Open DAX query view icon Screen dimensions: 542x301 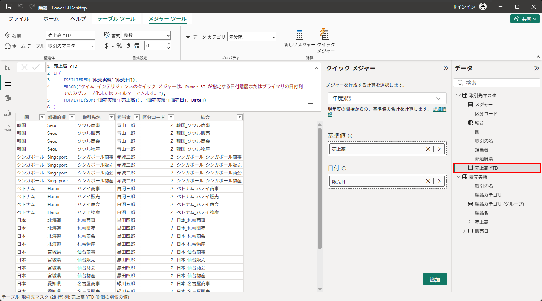[x=8, y=113]
